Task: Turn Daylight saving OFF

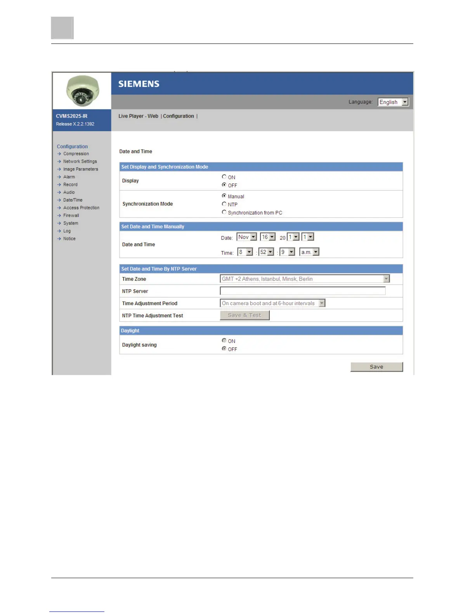Action: point(224,349)
